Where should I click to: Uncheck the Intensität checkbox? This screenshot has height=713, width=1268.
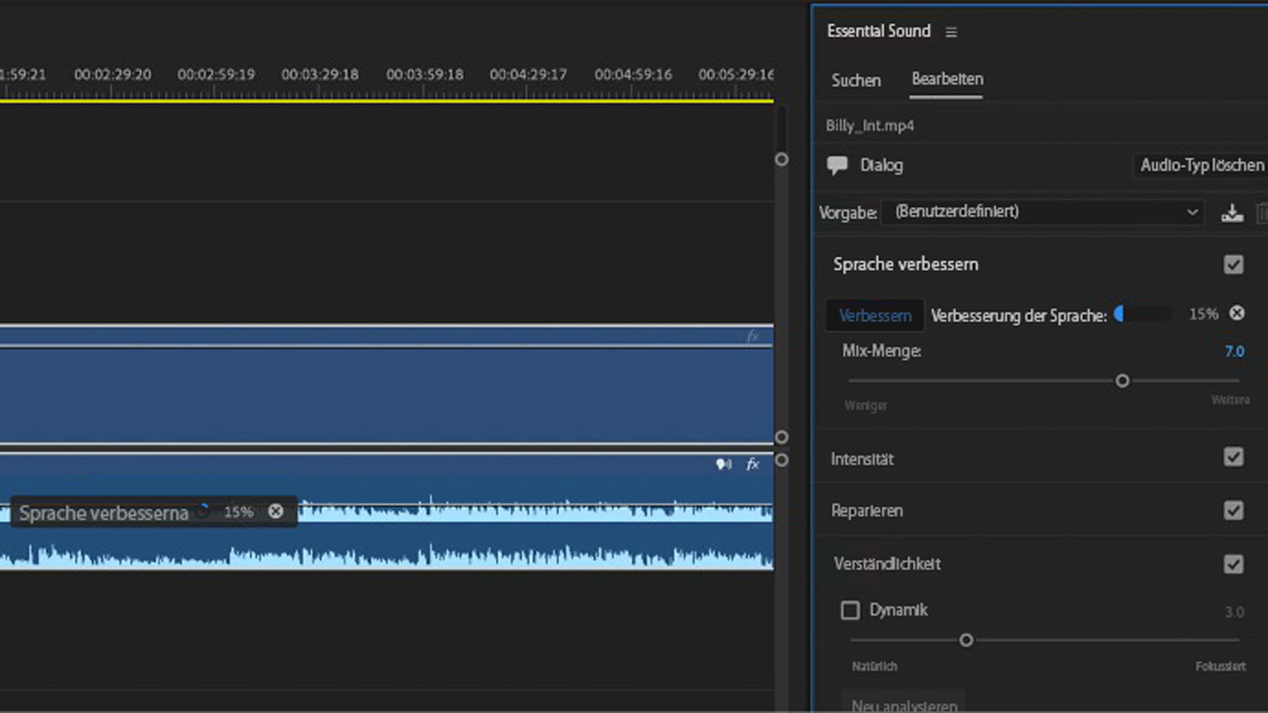tap(1233, 457)
